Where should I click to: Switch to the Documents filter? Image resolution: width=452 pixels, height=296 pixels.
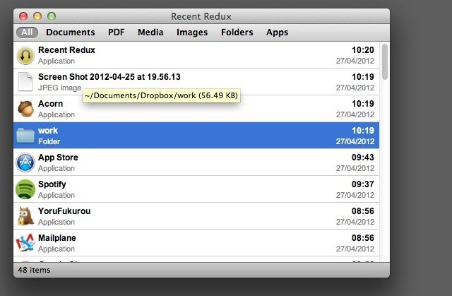click(x=71, y=32)
